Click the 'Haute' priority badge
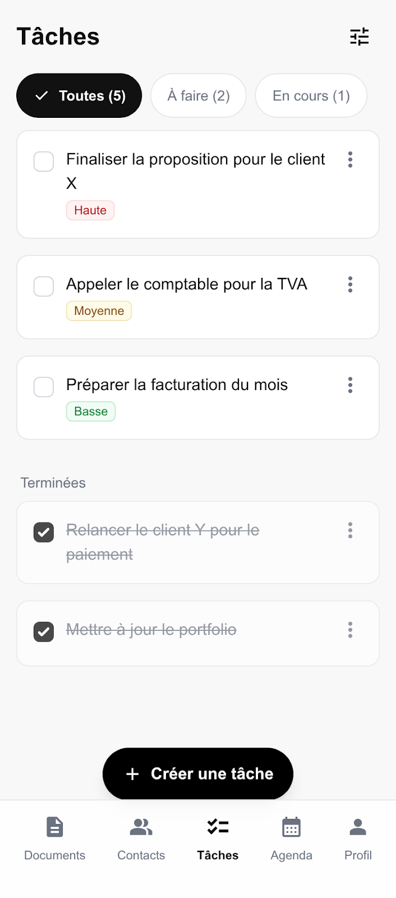This screenshot has width=396, height=898. pyautogui.click(x=90, y=210)
